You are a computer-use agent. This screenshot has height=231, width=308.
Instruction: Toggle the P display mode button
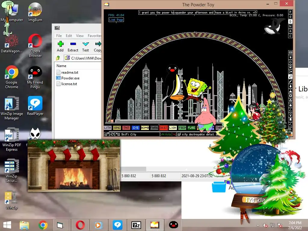(x=290, y=12)
